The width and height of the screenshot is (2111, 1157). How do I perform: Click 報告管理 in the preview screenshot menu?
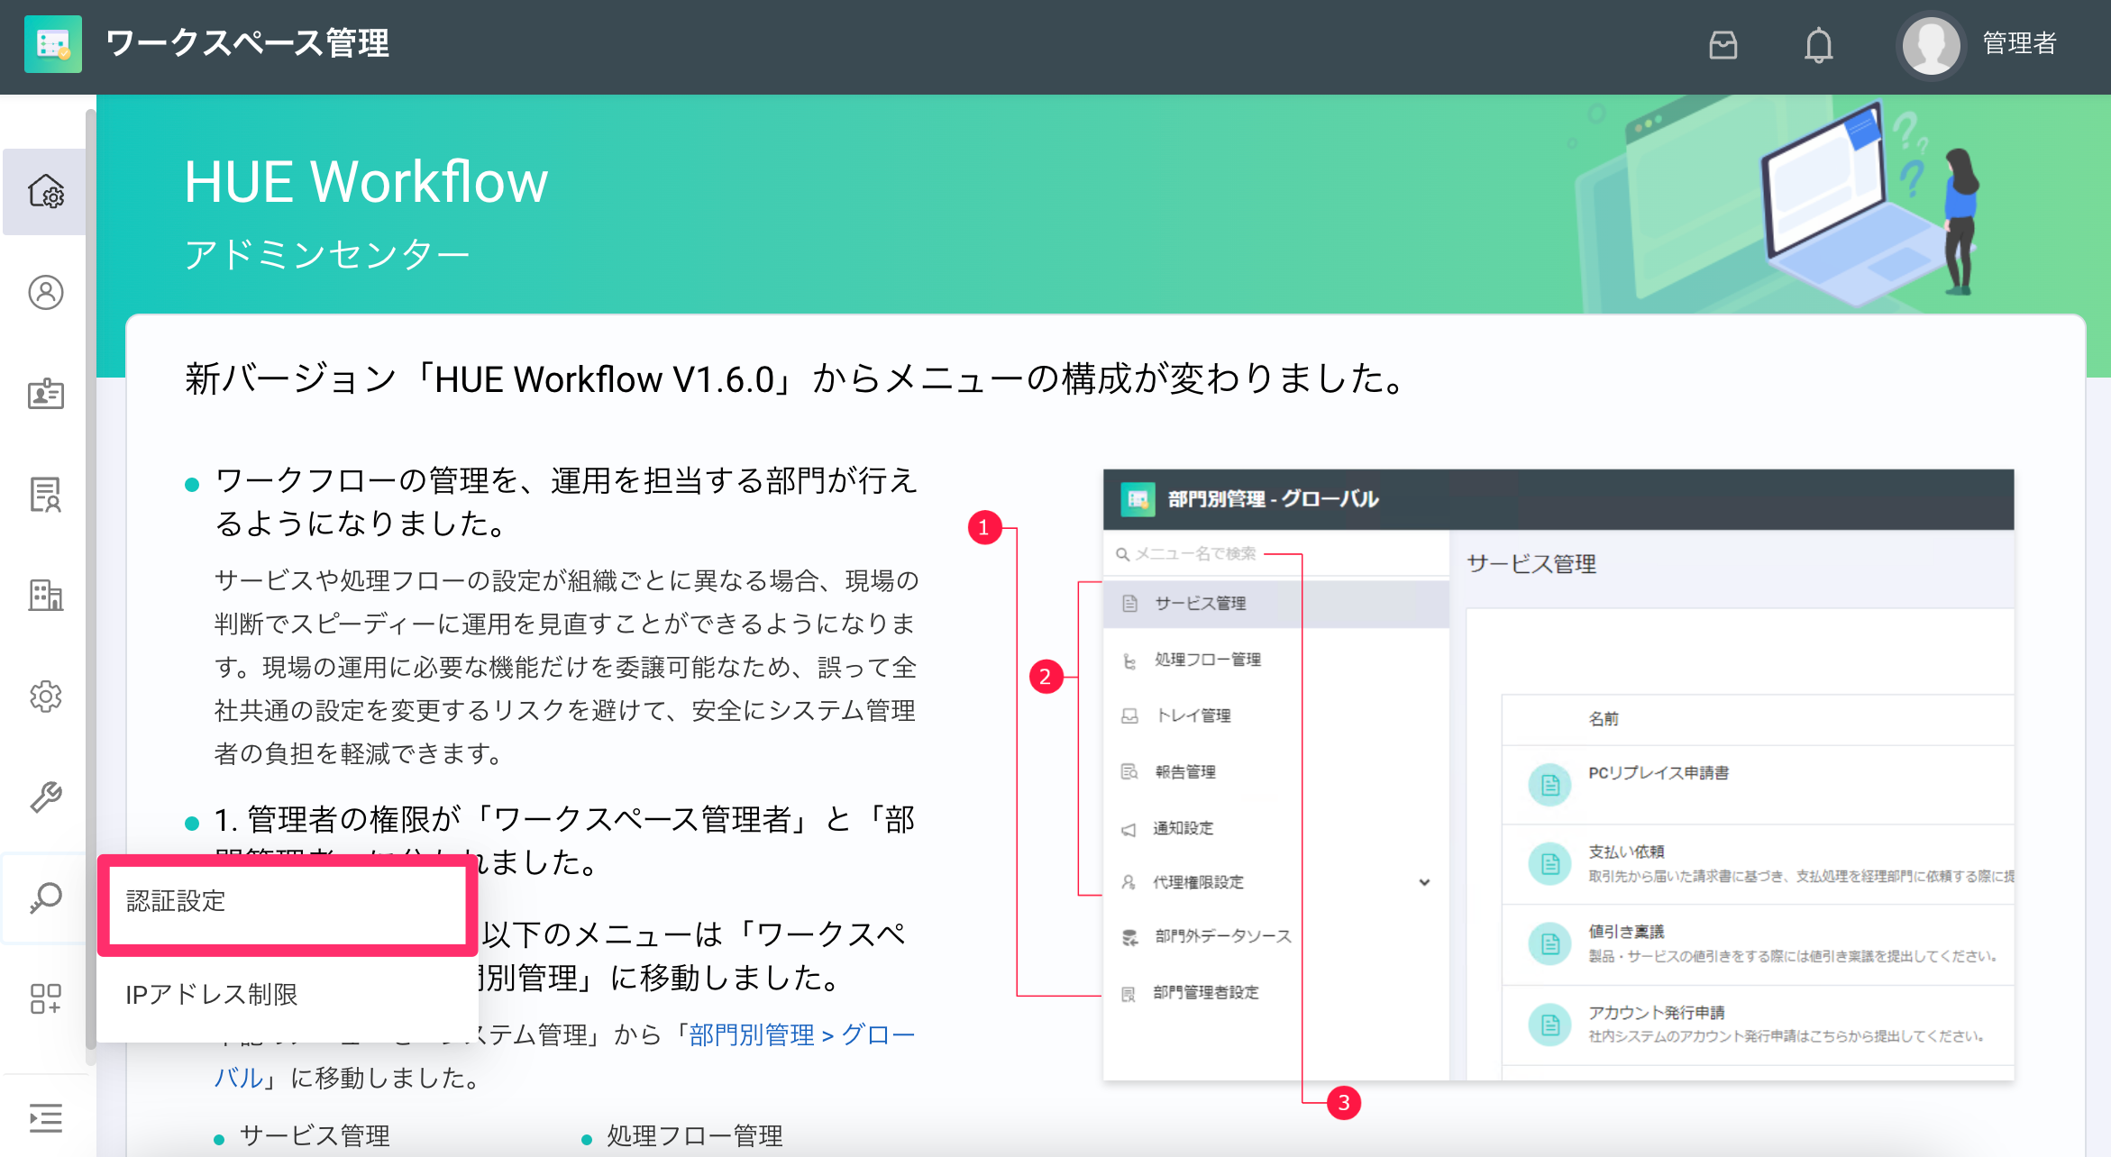coord(1185,772)
